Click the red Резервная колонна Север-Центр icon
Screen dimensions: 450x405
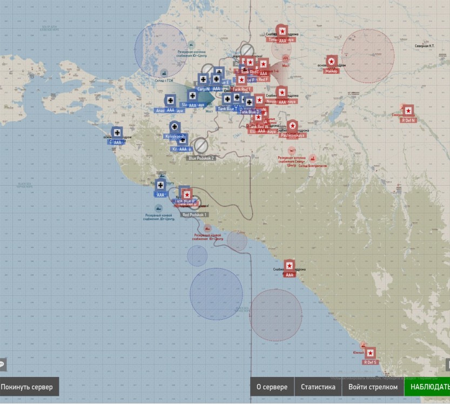(x=292, y=151)
